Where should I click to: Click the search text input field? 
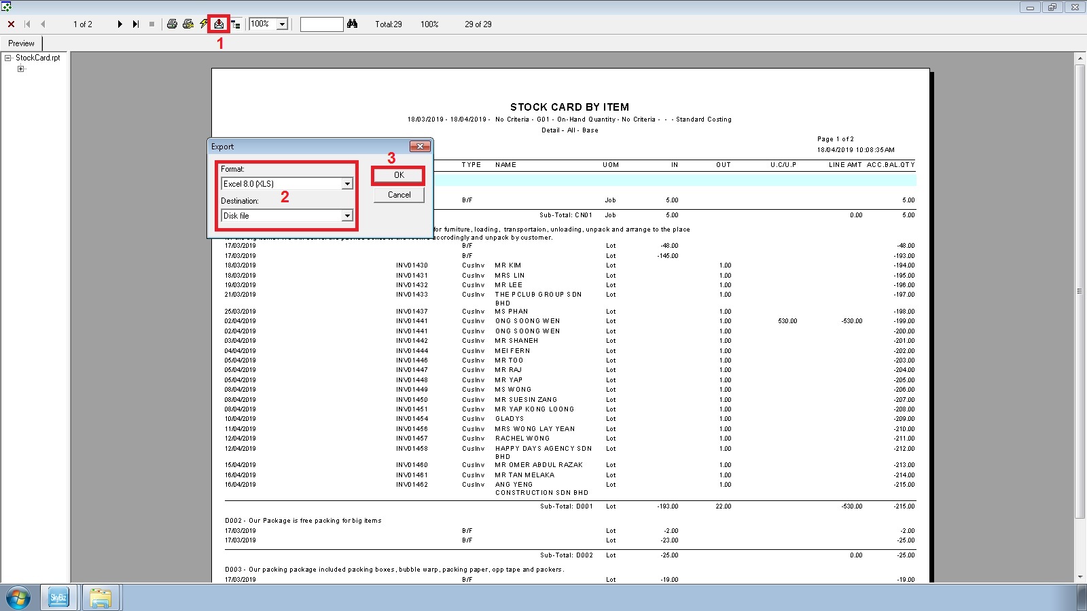pos(321,24)
